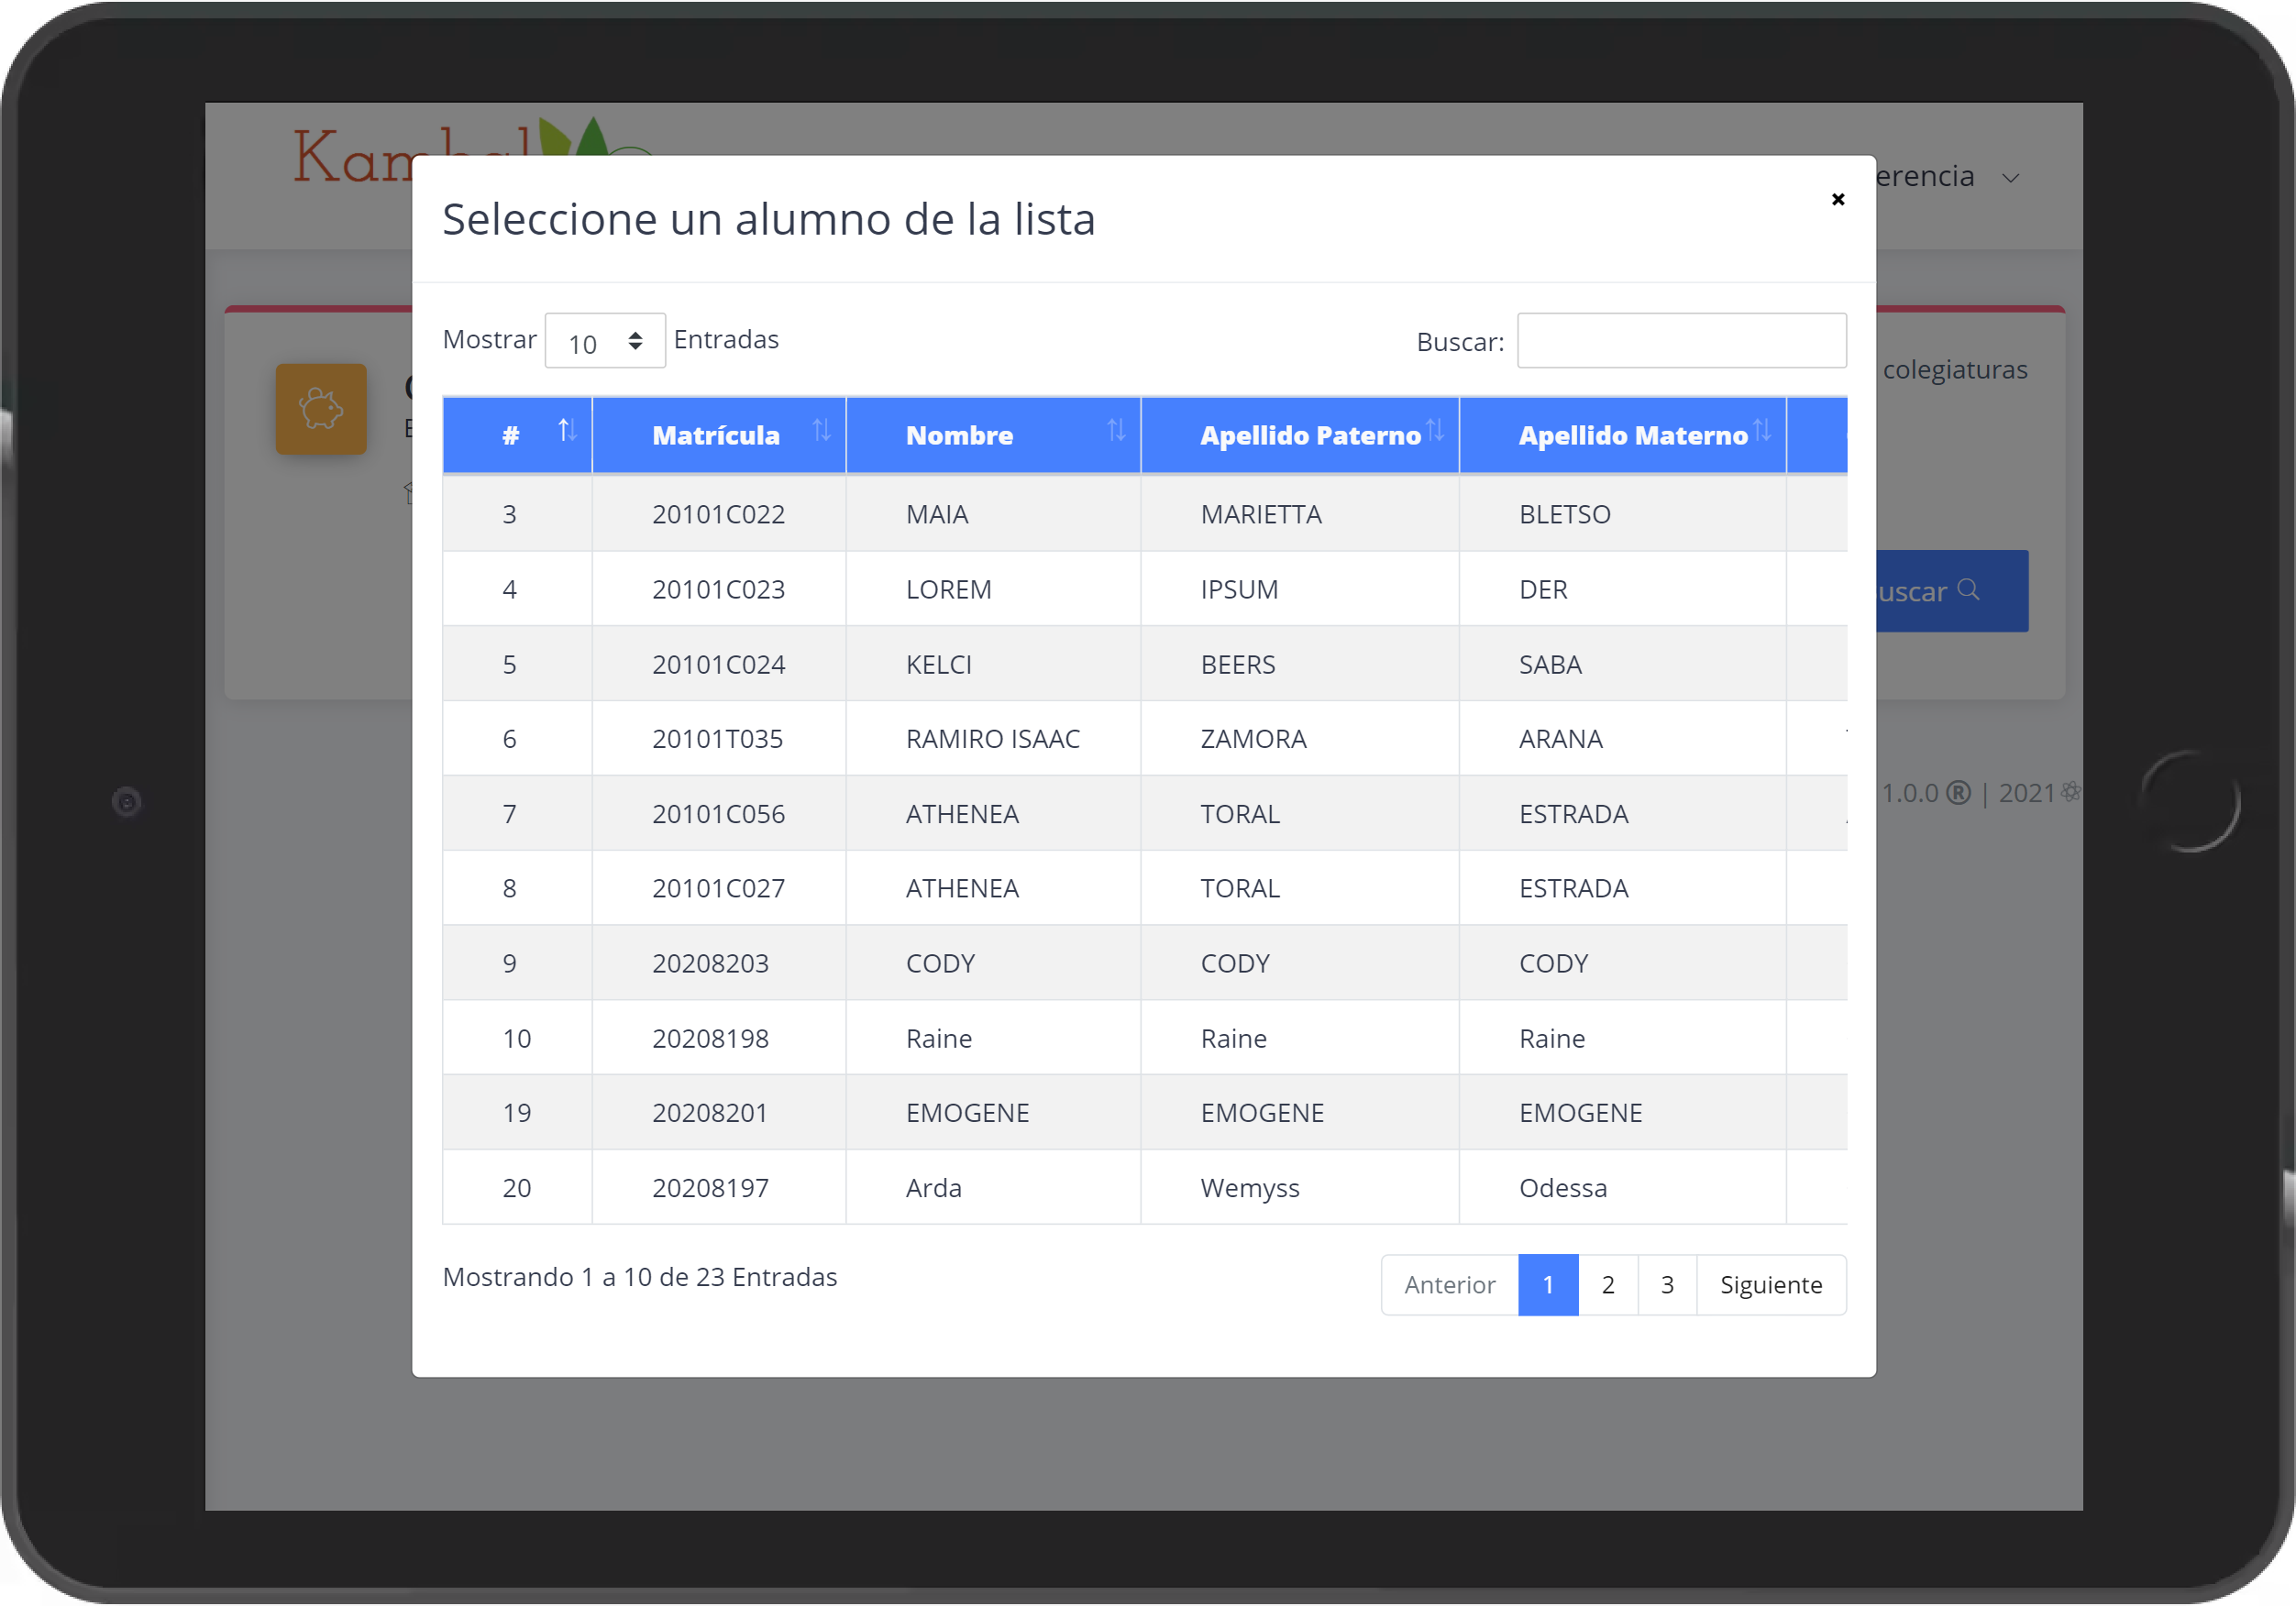This screenshot has height=1606, width=2296.
Task: Click TORAL in row with 20101C027
Action: (1299, 888)
